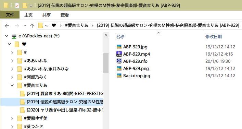Click the network drive icon for Y:
Viewport: 242px width, 129px height.
tap(14, 36)
